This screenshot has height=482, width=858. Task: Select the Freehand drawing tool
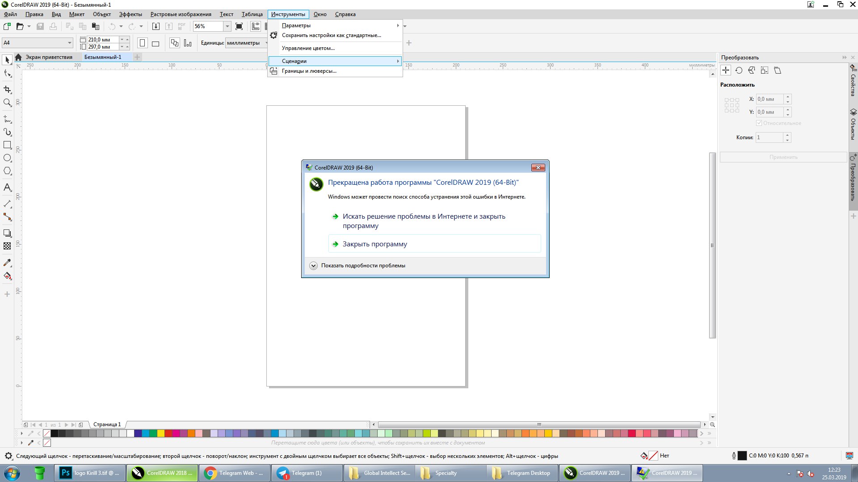(7, 119)
